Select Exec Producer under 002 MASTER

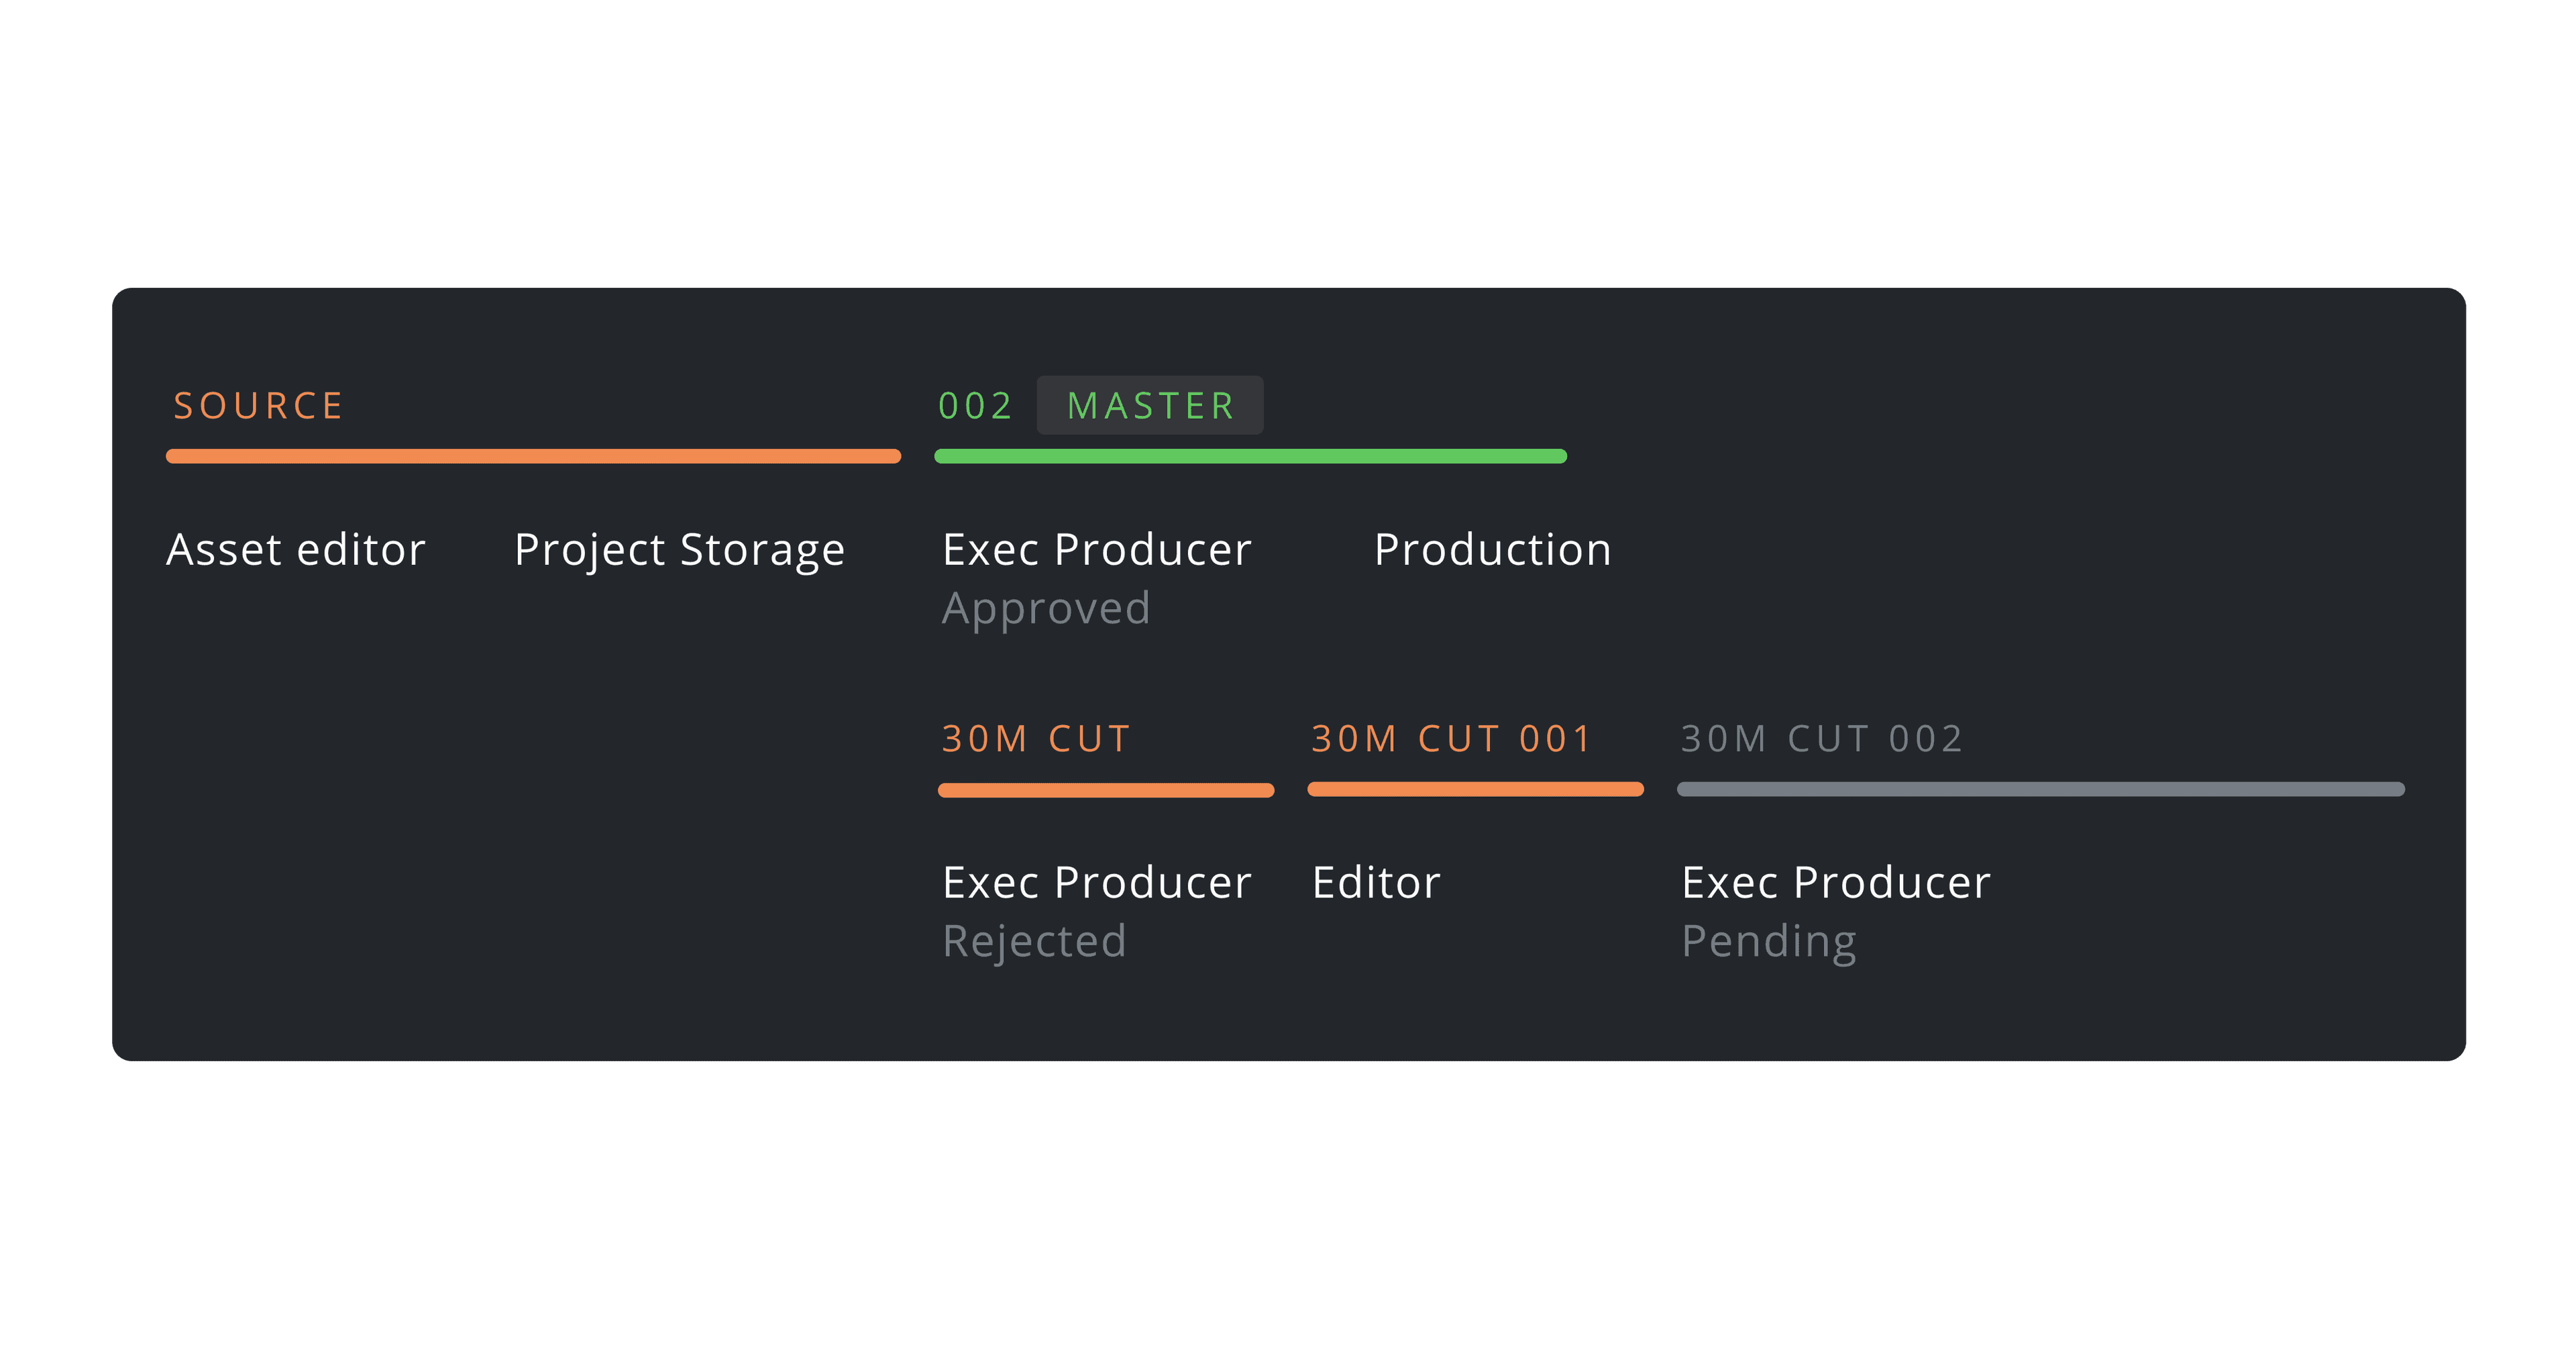[1097, 550]
